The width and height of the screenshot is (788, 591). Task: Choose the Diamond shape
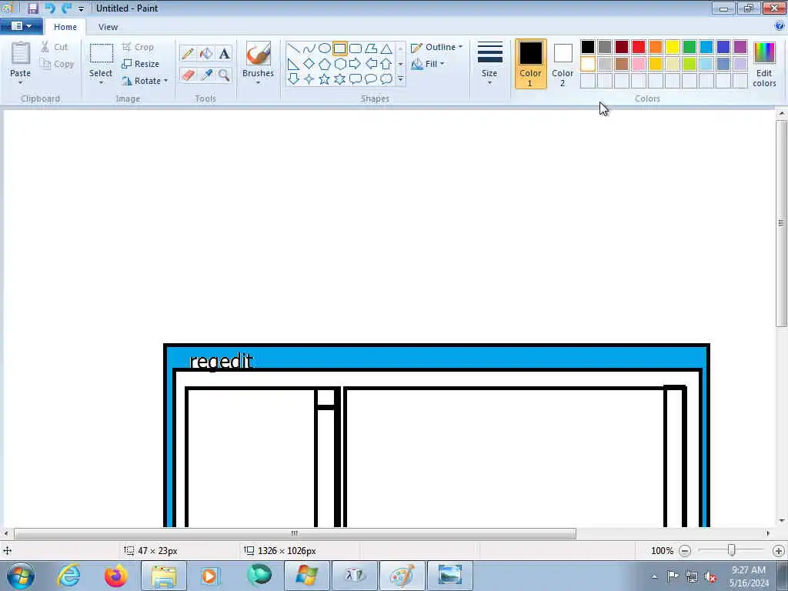point(309,64)
